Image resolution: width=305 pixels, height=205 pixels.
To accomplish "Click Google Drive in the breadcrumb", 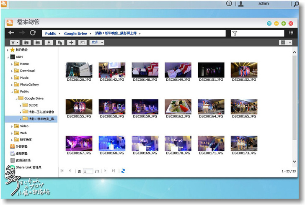I will [x=75, y=33].
